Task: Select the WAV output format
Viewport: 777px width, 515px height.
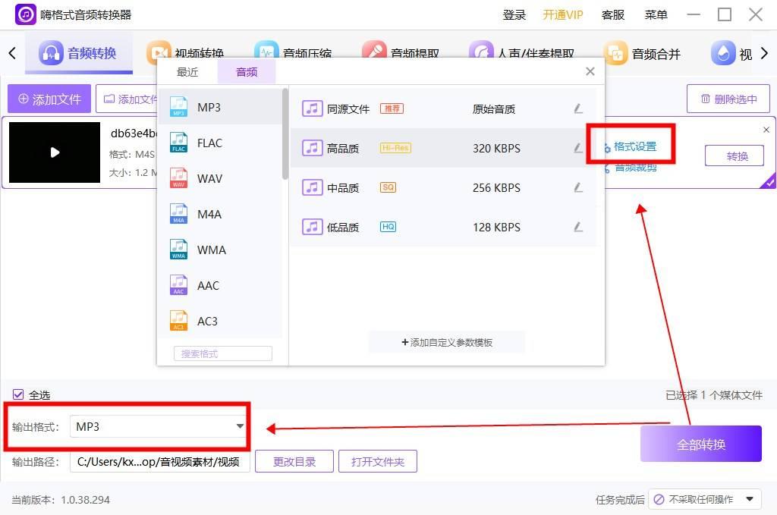Action: [210, 178]
